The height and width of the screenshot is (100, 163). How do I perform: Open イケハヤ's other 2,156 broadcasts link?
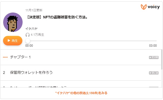81,93
